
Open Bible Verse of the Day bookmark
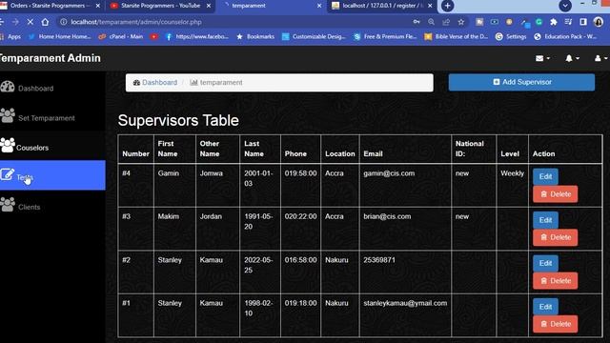click(457, 36)
